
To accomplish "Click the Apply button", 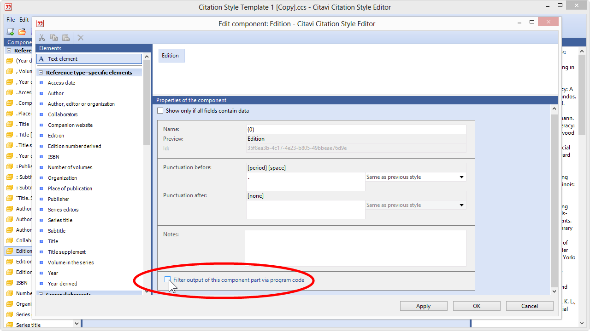I will pyautogui.click(x=424, y=306).
